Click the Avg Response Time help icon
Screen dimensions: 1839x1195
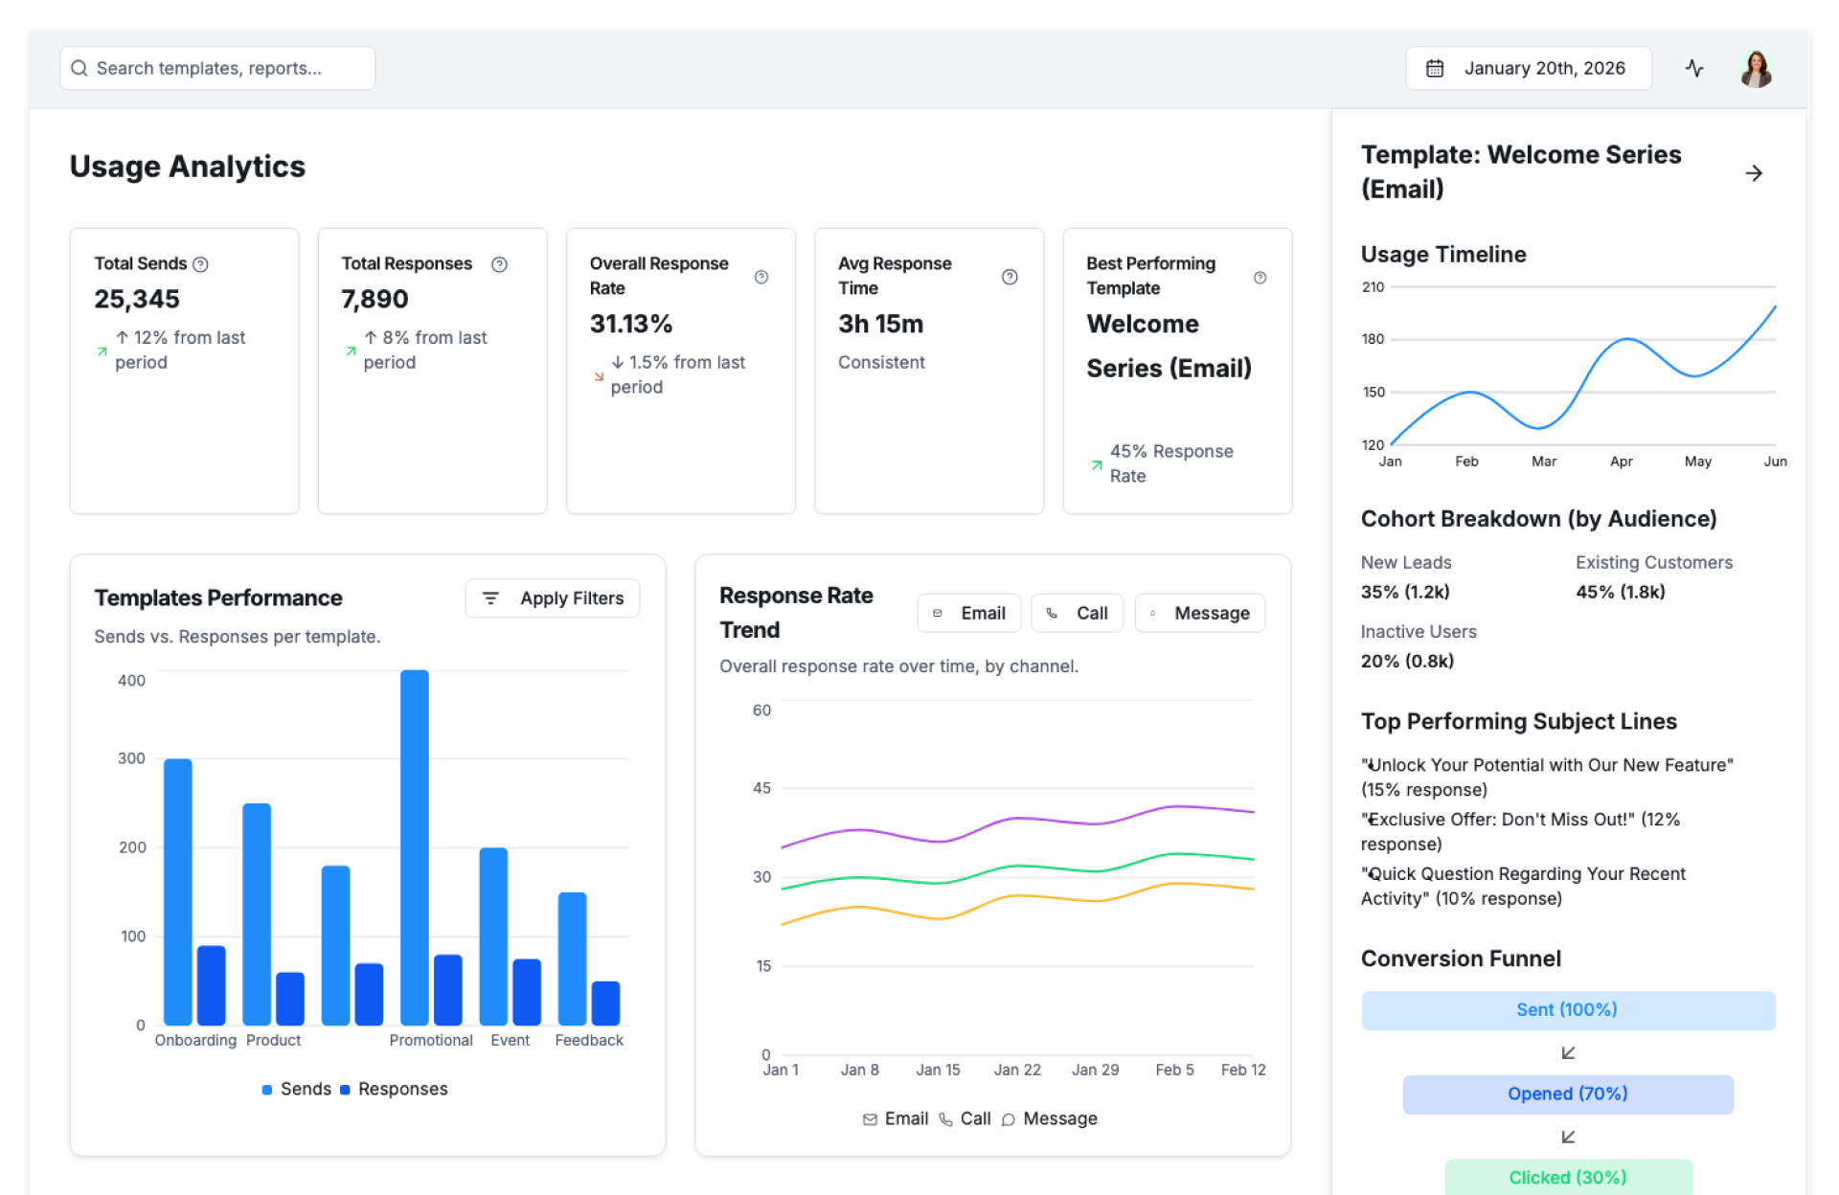tap(1010, 277)
